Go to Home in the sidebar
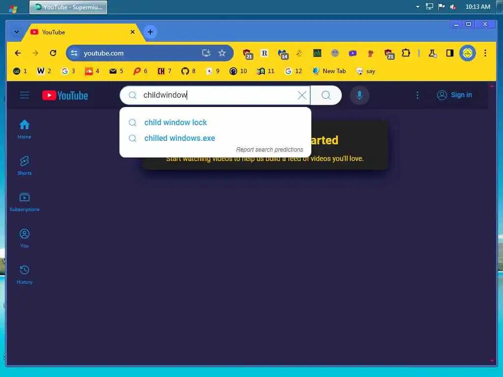The image size is (503, 377). pos(25,129)
